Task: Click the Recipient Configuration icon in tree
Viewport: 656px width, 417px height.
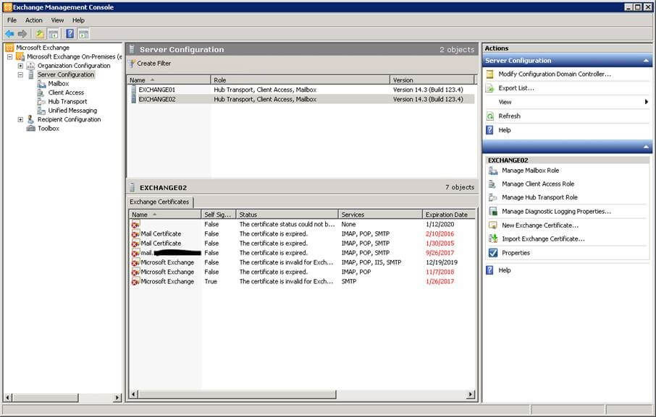Action: (30, 119)
